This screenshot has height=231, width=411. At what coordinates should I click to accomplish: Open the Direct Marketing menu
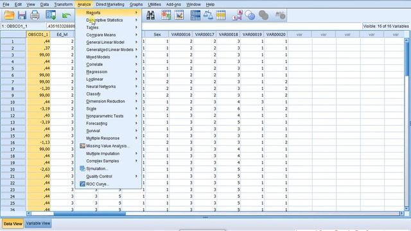(x=110, y=4)
